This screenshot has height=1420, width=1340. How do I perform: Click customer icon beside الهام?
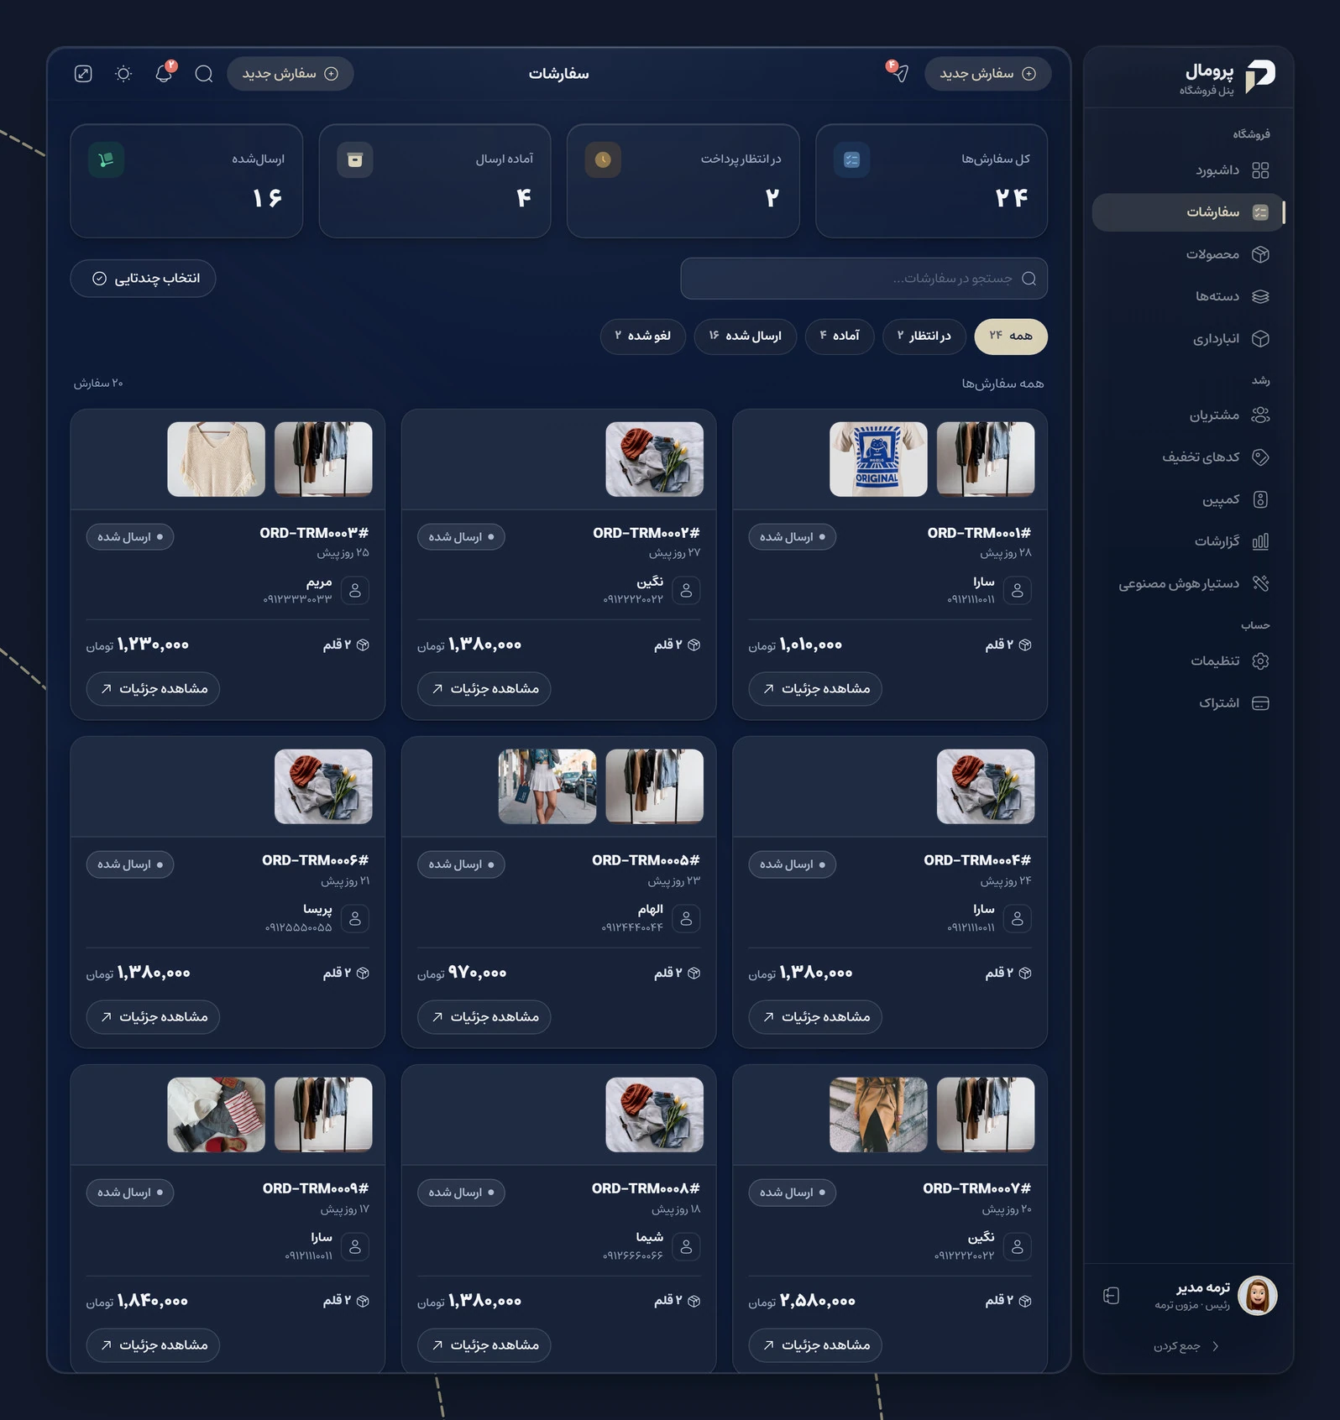(x=686, y=918)
